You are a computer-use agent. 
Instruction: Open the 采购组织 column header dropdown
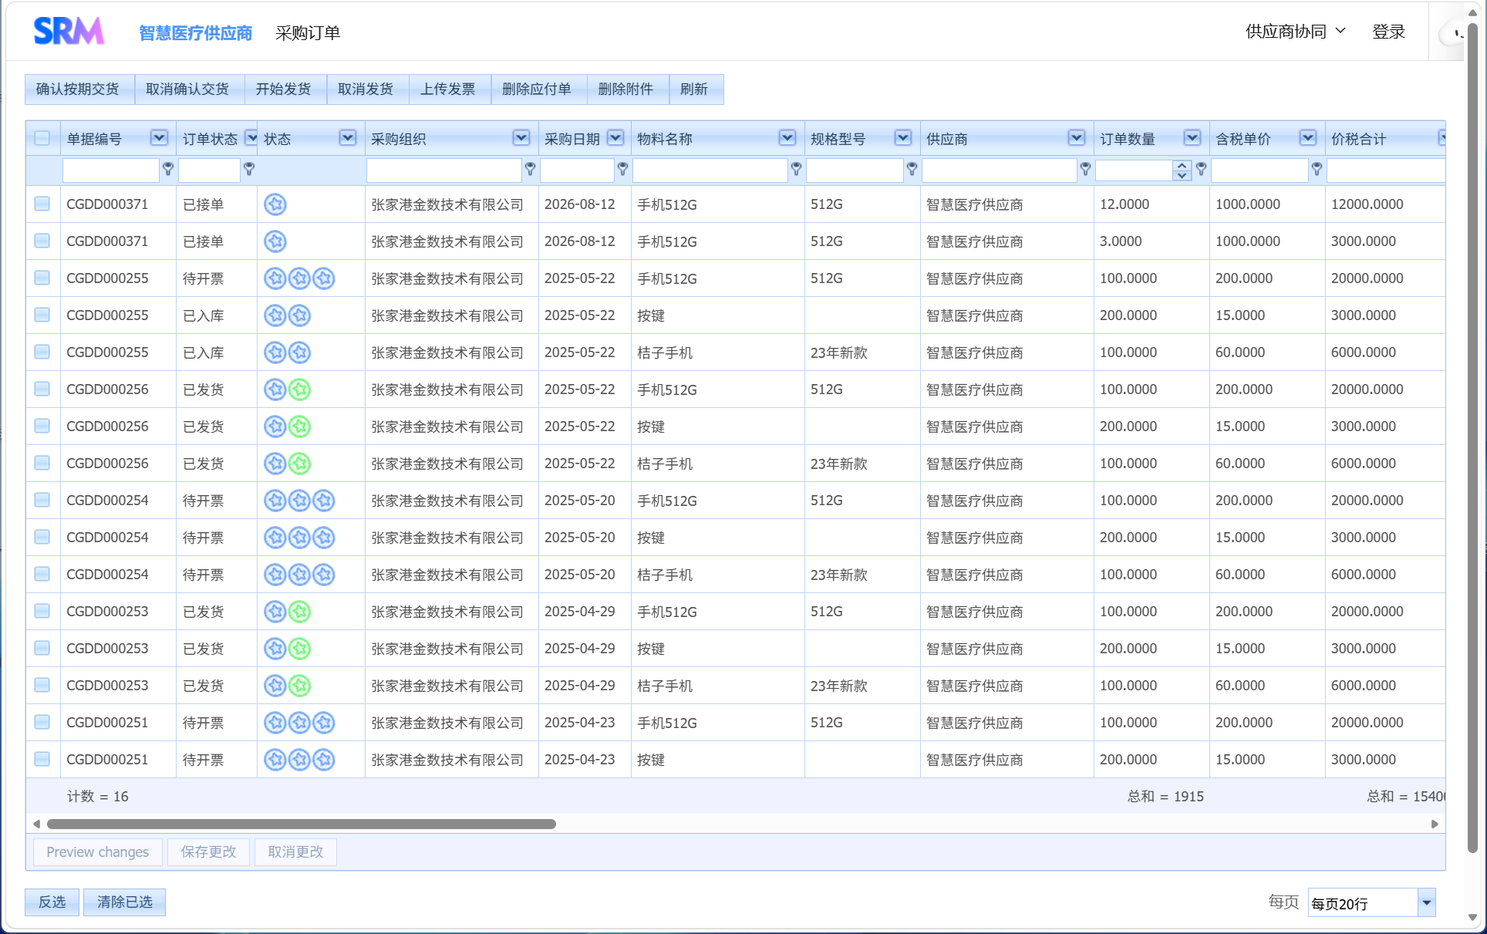coord(521,138)
